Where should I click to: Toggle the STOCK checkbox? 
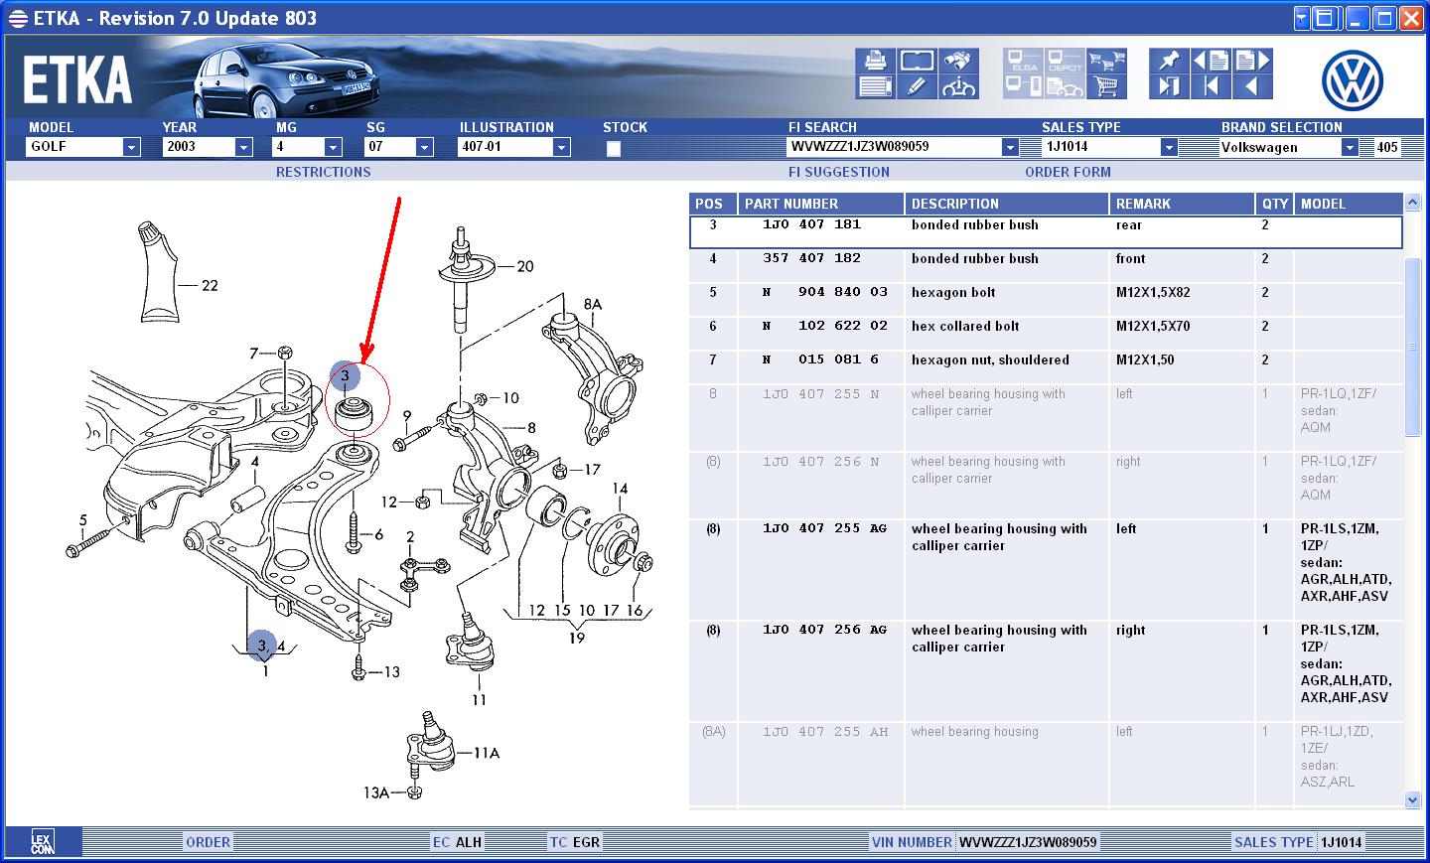click(x=614, y=148)
